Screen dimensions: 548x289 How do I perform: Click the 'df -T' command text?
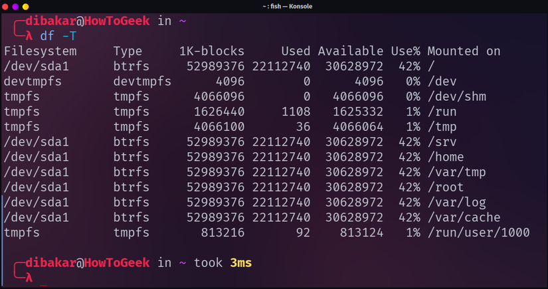[58, 36]
